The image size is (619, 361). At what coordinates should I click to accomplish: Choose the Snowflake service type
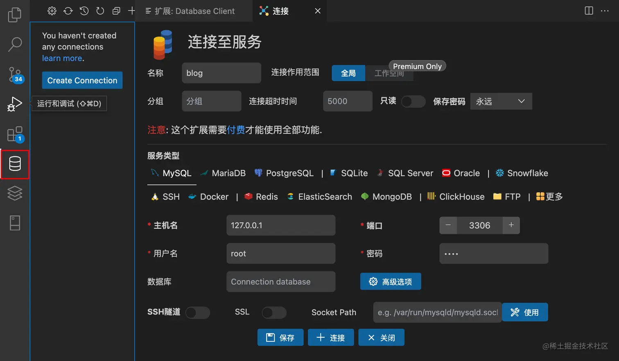522,173
